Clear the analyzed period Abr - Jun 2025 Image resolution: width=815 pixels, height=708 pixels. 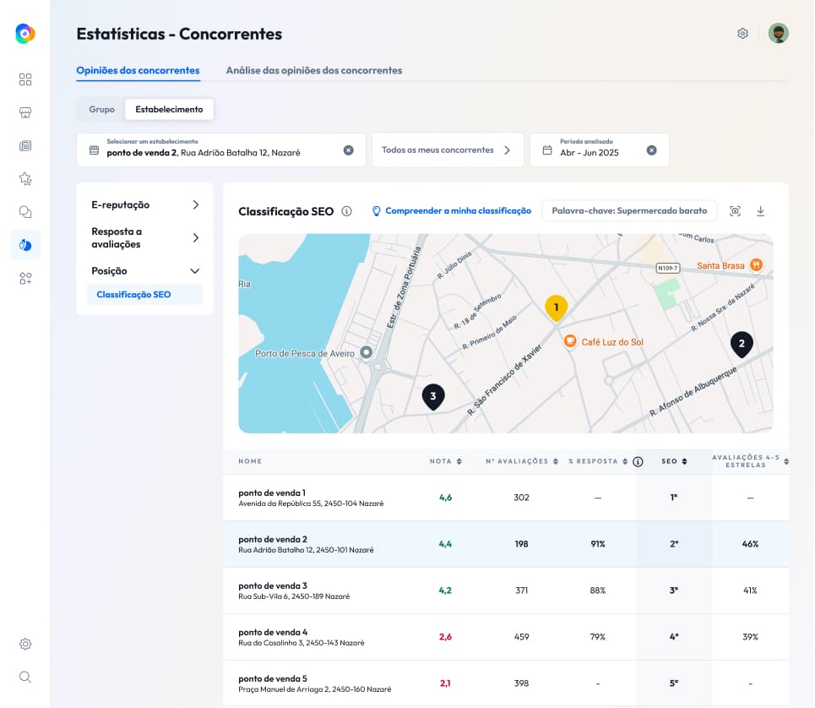[651, 150]
